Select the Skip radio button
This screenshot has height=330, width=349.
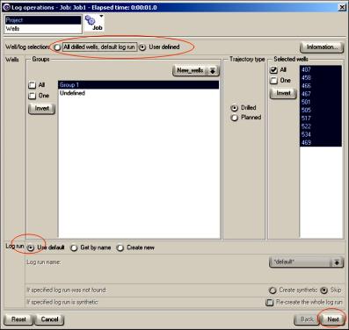324,291
